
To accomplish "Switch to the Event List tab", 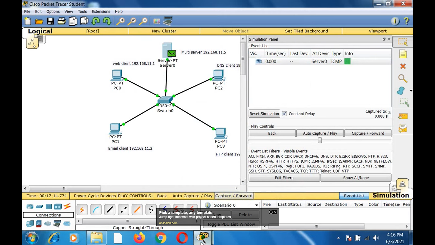I will point(354,196).
